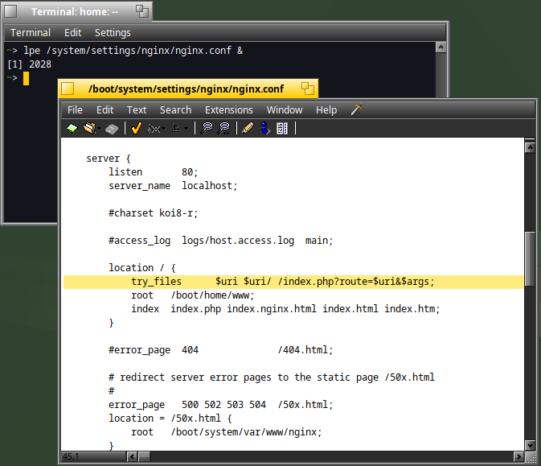
Task: Click the editor vertical scrollbar thumb
Action: click(x=530, y=259)
